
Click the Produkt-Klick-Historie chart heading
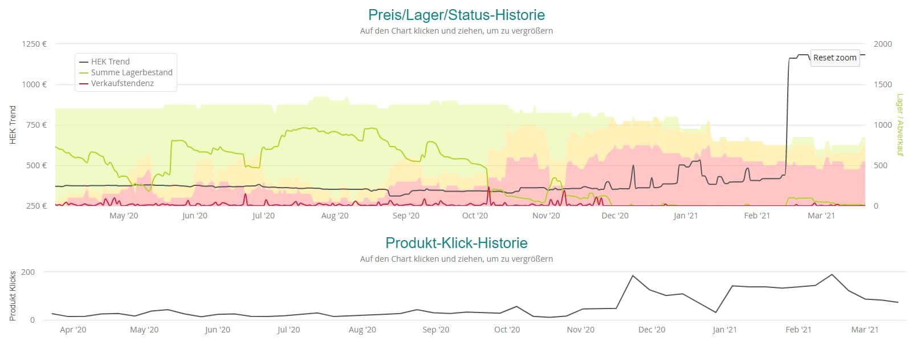click(x=456, y=243)
